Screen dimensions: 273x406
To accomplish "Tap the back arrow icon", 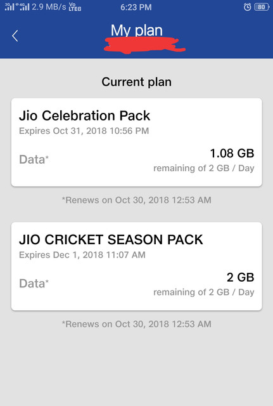I will [15, 36].
